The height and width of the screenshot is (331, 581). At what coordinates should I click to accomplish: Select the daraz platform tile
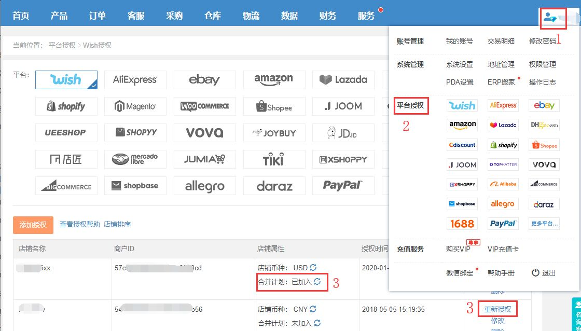(274, 186)
